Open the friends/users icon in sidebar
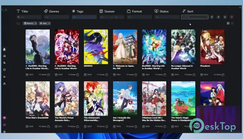243x139 pixels. coord(4,84)
